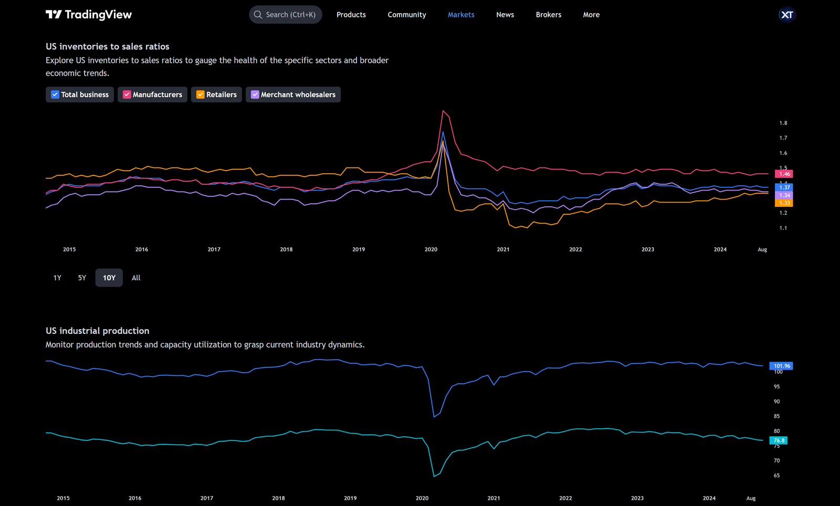Open the Community menu
The image size is (840, 506).
(407, 14)
